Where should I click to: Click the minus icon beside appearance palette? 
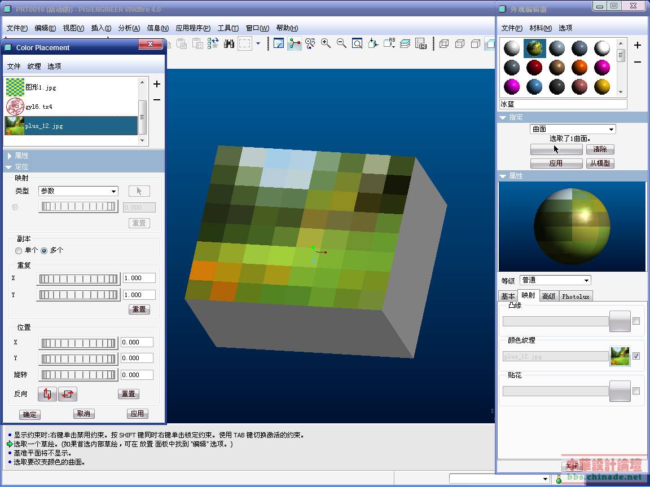click(638, 62)
